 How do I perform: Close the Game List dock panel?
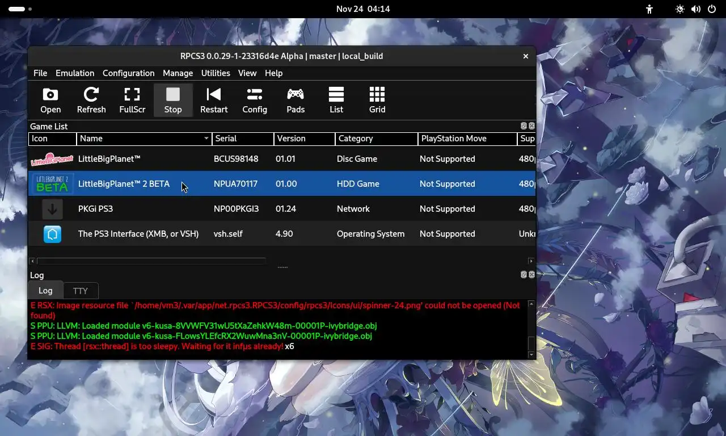(x=531, y=126)
